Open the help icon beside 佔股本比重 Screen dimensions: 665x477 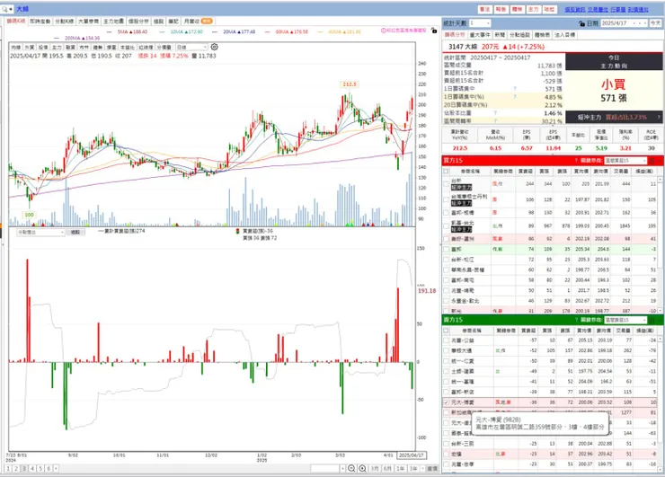tap(495, 113)
